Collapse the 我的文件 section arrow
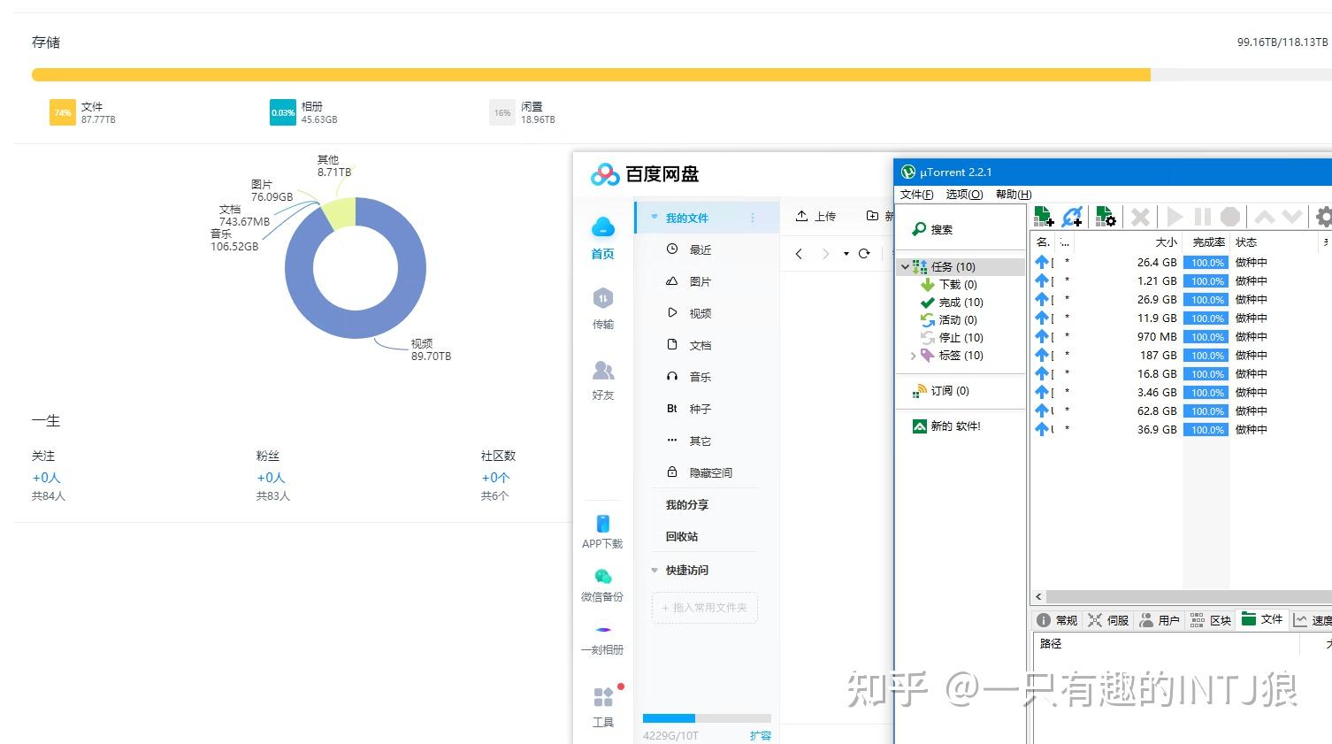Image resolution: width=1332 pixels, height=744 pixels. click(x=655, y=218)
